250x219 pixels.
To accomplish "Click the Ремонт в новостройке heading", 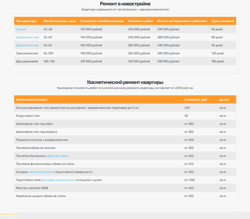I will click(125, 4).
